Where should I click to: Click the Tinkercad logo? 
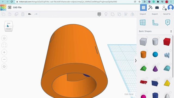(3, 8)
